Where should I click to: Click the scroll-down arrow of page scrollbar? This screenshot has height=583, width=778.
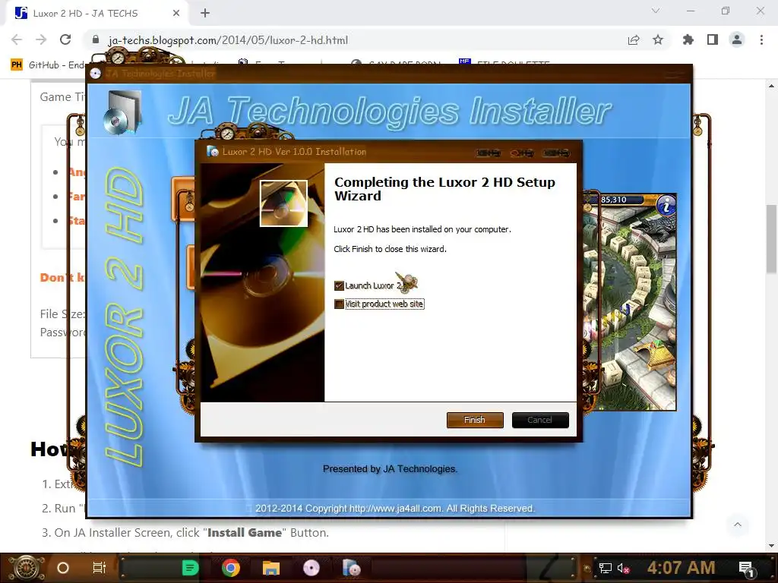(x=771, y=546)
